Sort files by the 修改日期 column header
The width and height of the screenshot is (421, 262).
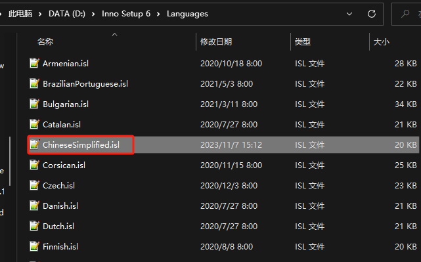(x=216, y=42)
